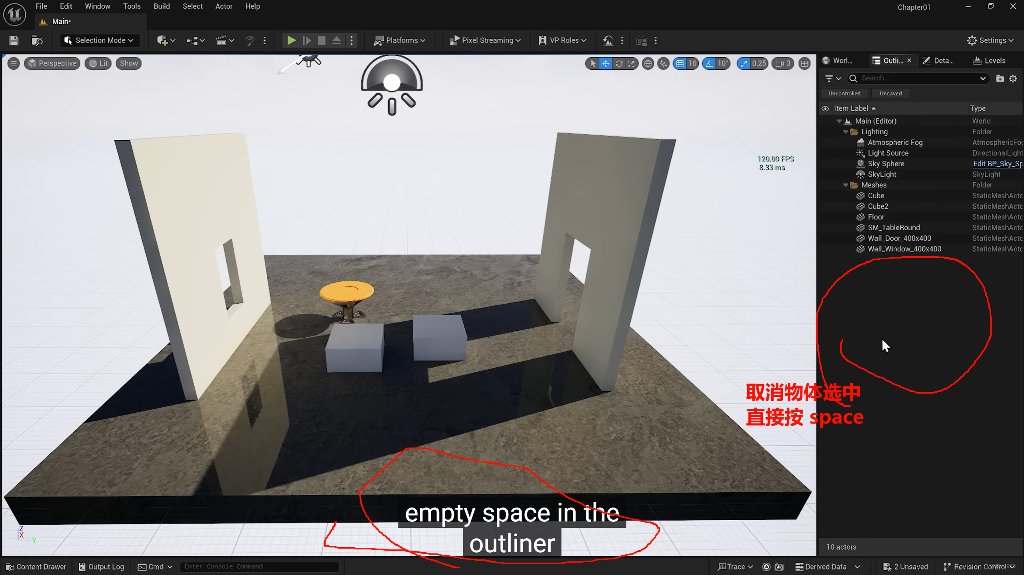
Task: Collapse the Lighting folder
Action: tap(846, 132)
